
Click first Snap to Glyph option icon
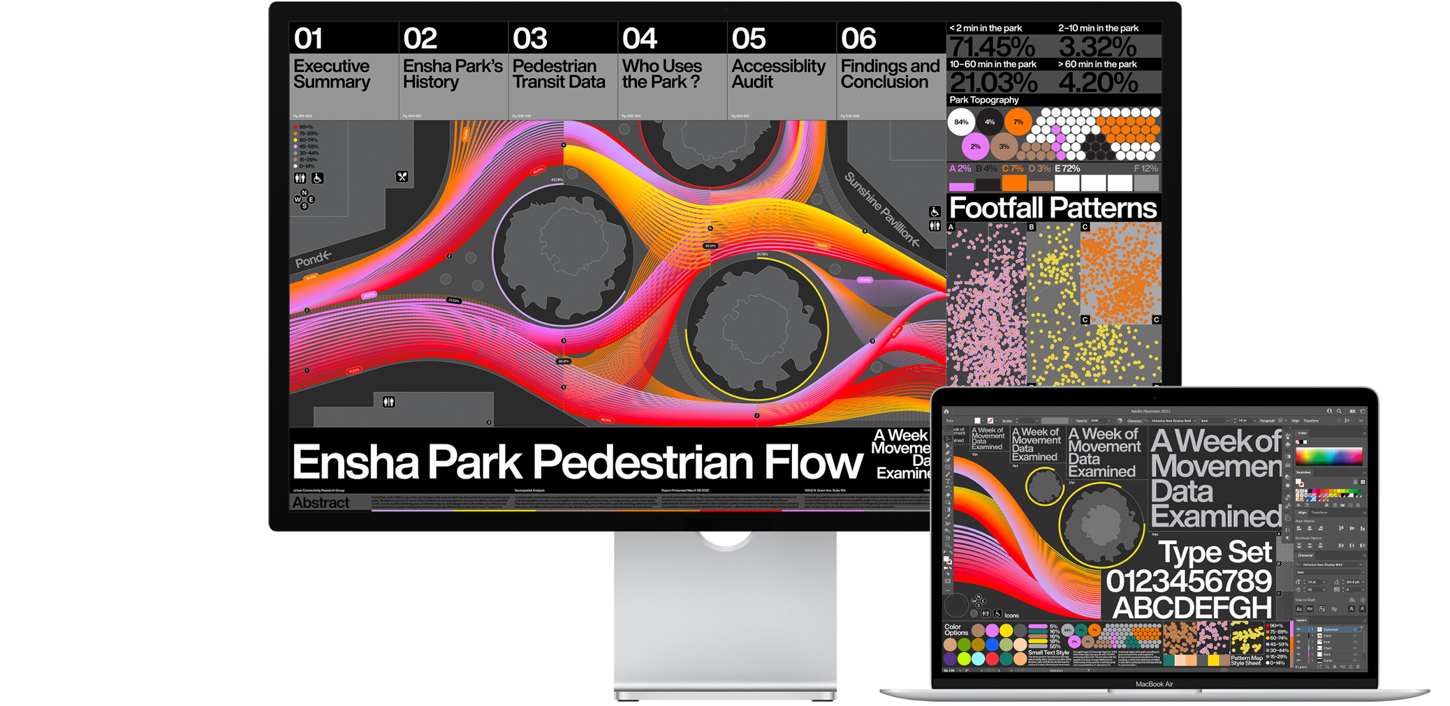[x=1299, y=609]
